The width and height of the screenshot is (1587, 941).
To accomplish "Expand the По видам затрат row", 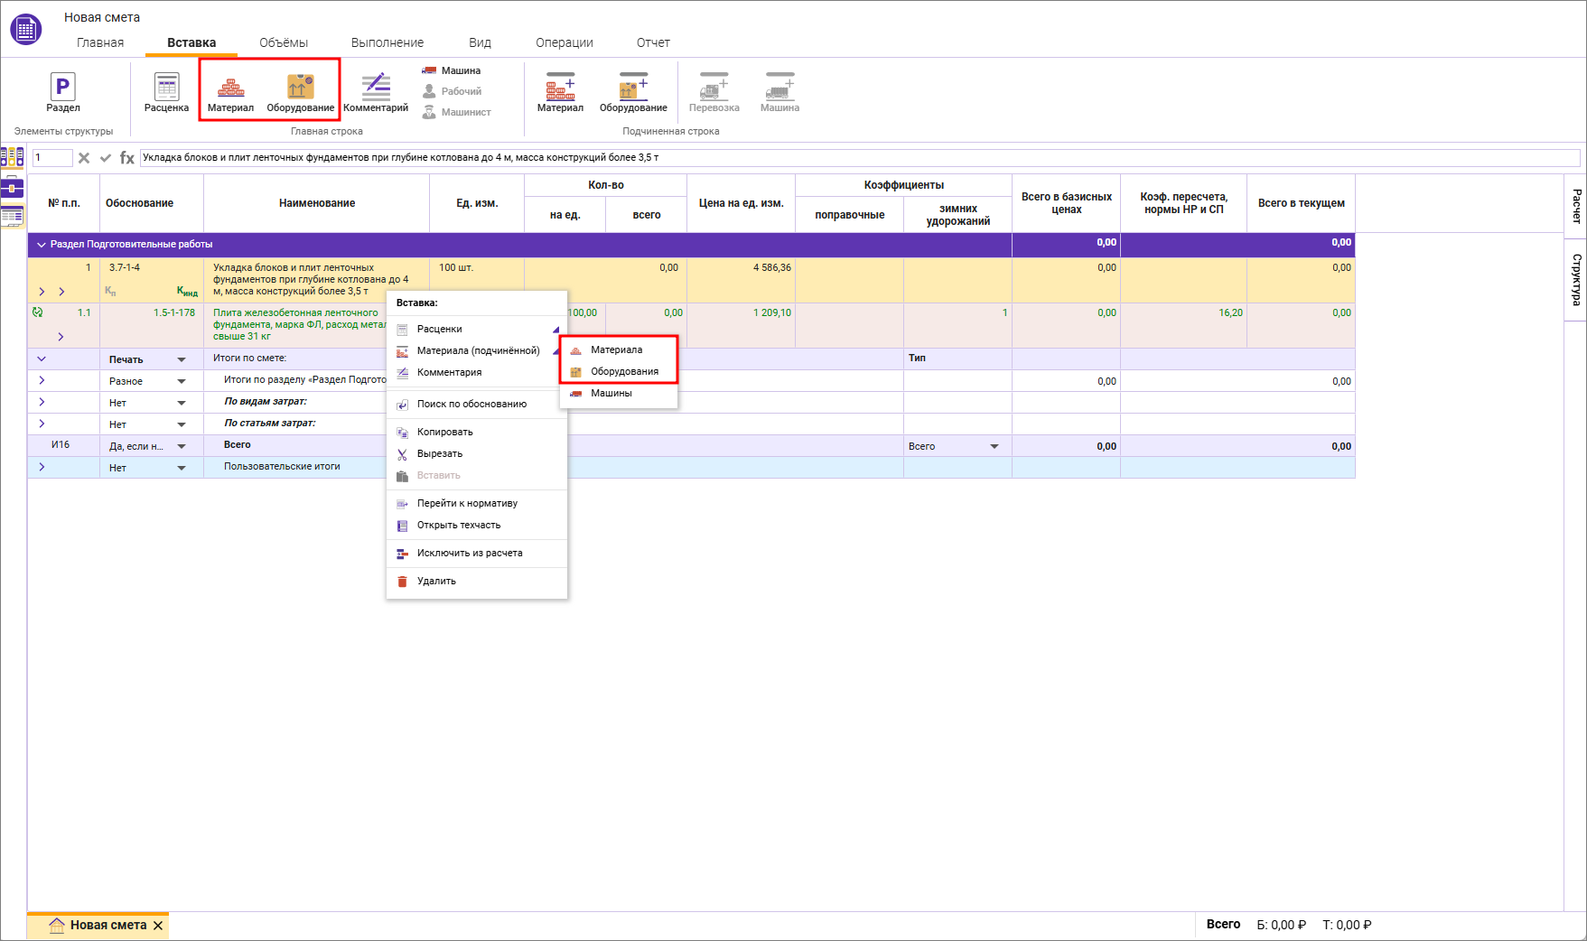I will tap(42, 402).
